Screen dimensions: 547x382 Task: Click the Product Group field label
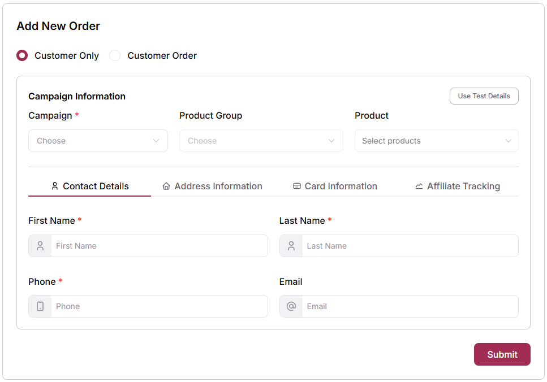point(210,116)
